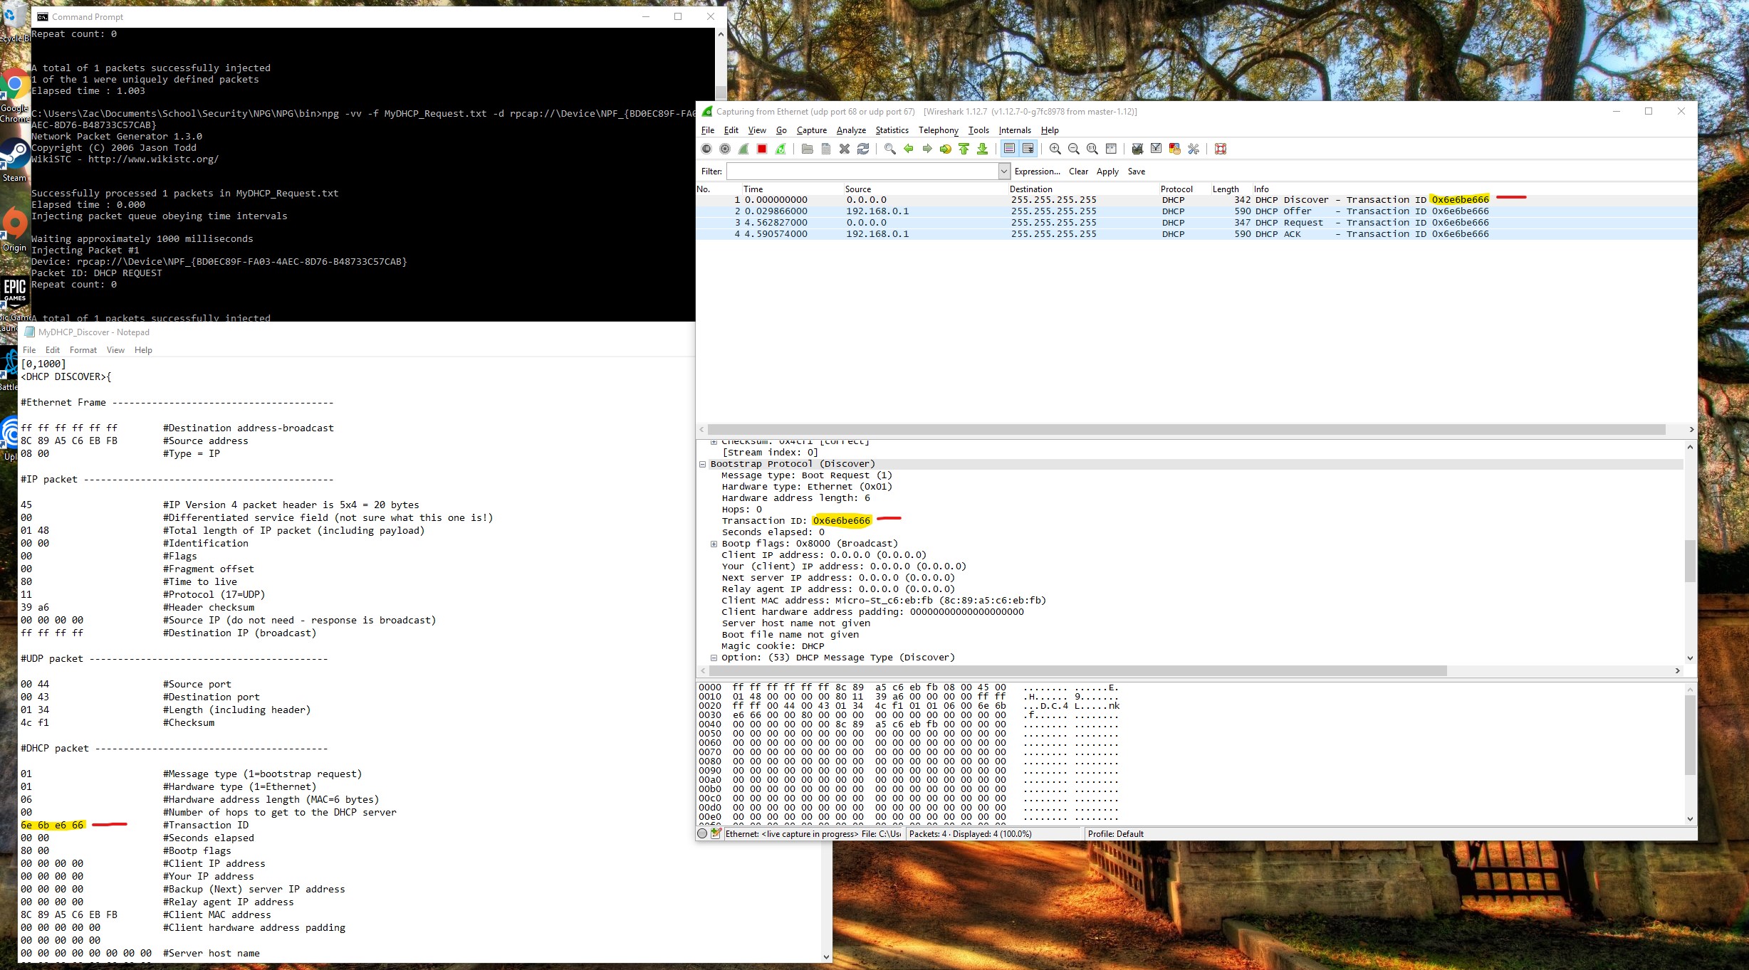Toggle auto-scroll in live capture

coord(1028,149)
